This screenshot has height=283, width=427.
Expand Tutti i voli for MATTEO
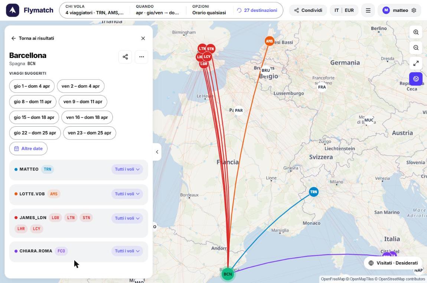point(127,169)
